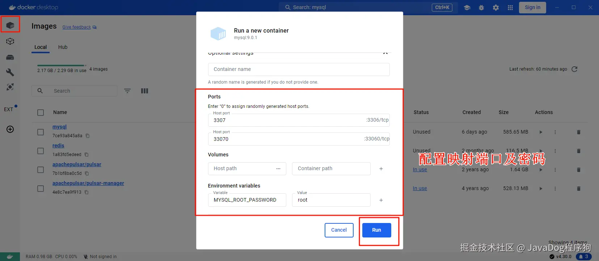Browse for host path with ellipsis button
The width and height of the screenshot is (599, 261).
point(278,169)
